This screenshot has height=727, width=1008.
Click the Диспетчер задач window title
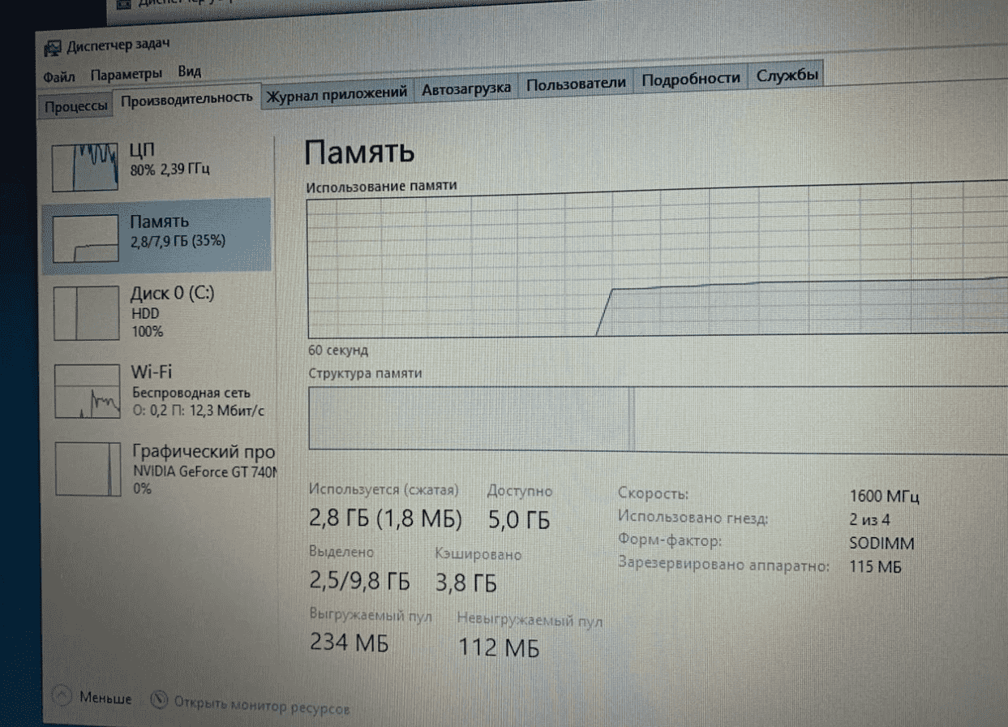(x=118, y=44)
